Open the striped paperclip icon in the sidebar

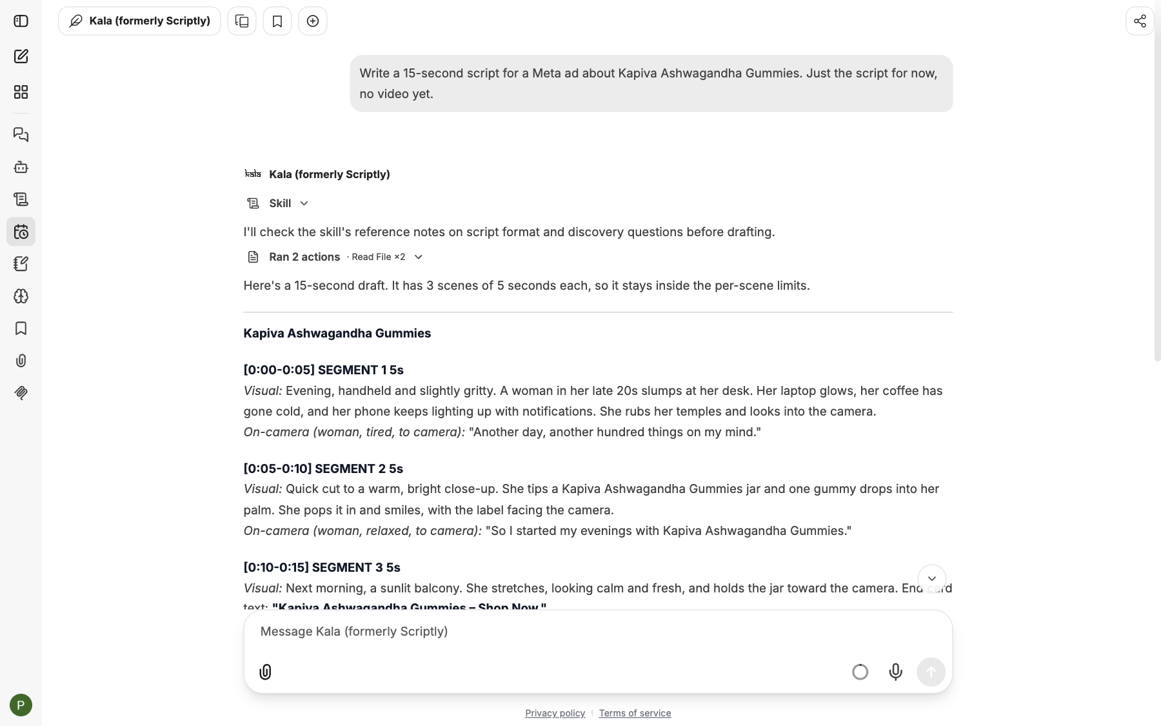click(x=21, y=393)
